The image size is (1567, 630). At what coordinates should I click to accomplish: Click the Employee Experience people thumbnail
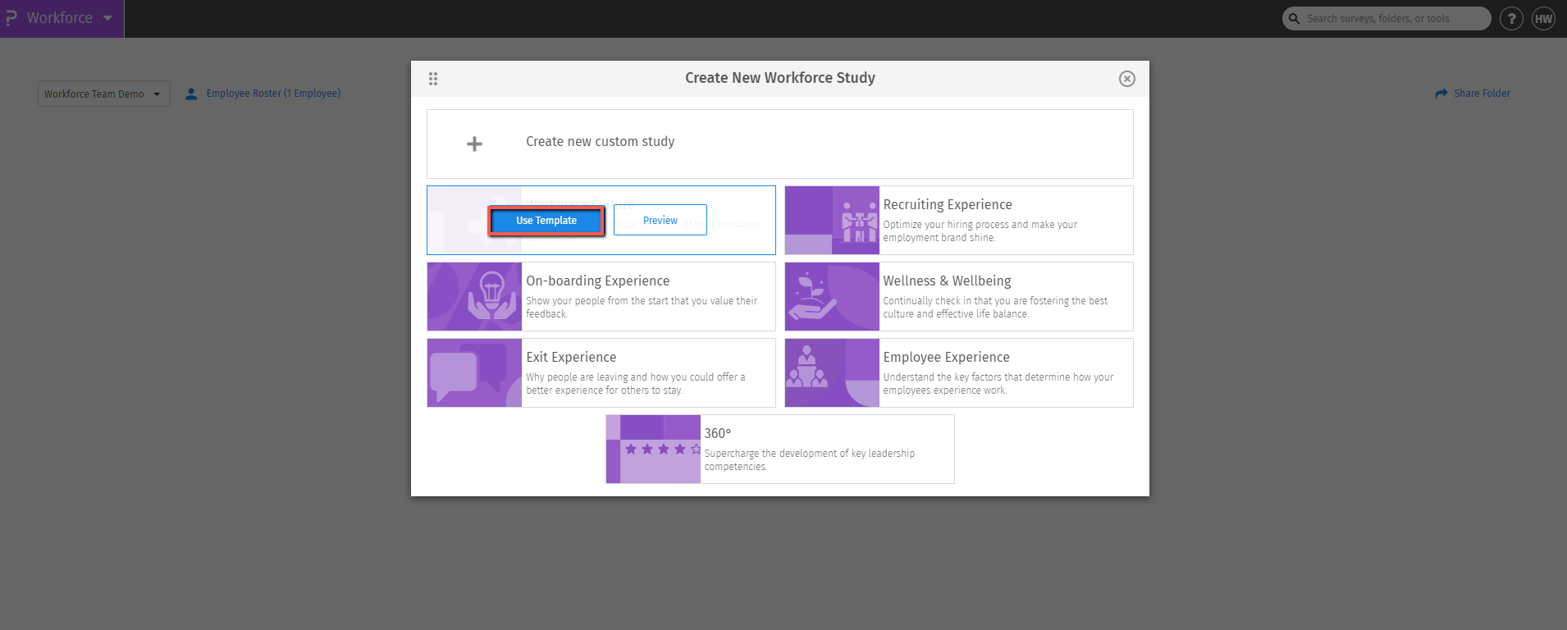tap(832, 372)
